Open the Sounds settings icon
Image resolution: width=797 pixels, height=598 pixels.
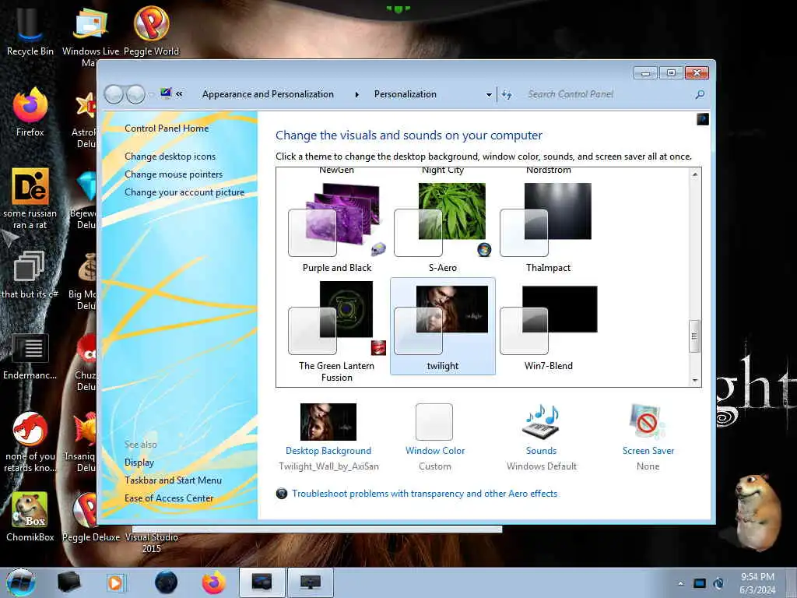click(x=542, y=421)
